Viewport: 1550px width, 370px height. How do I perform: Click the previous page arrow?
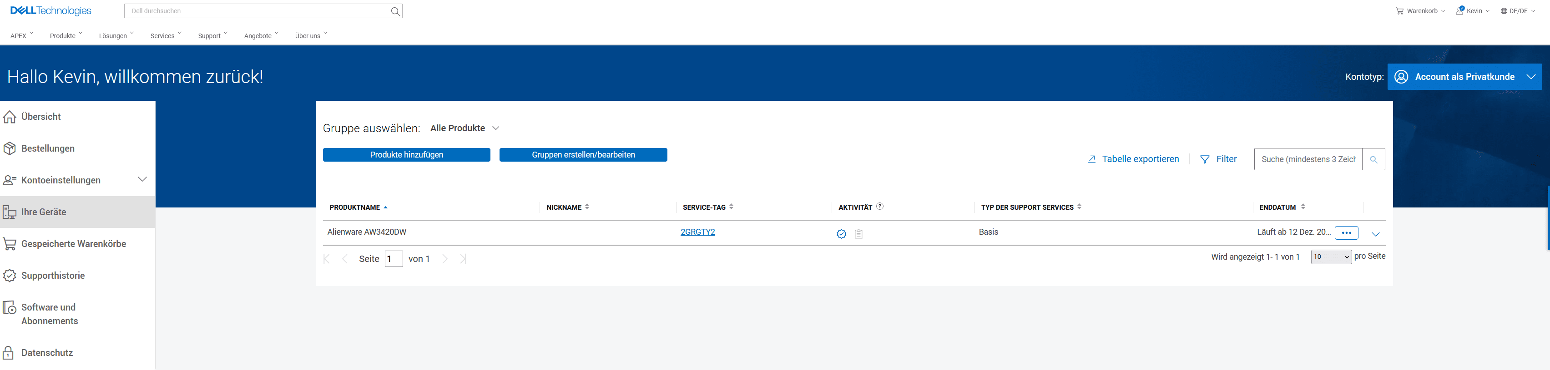345,259
